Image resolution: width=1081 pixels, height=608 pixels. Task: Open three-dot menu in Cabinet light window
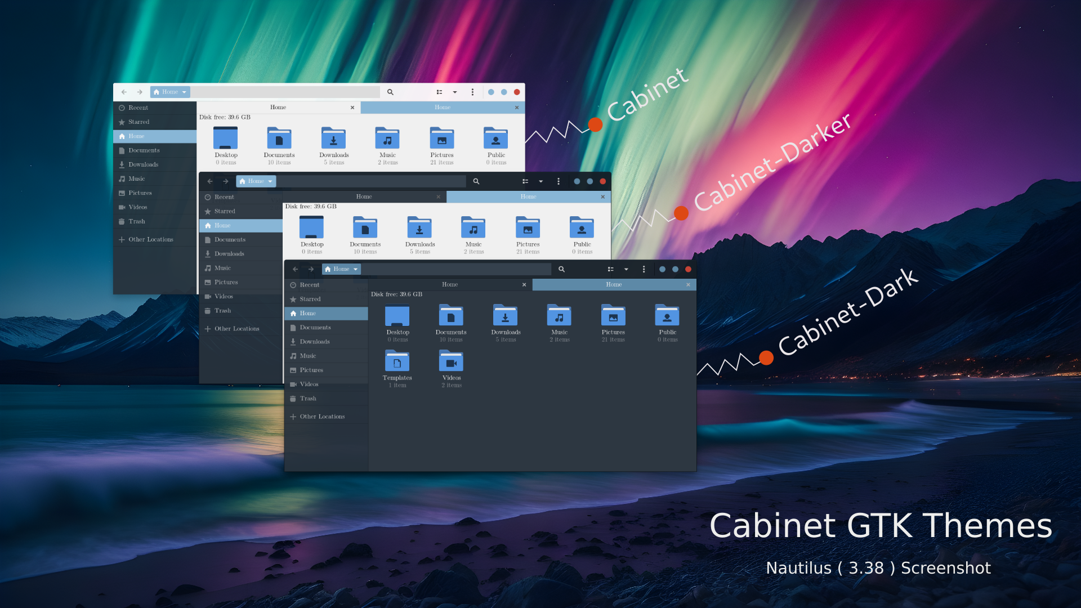tap(472, 92)
